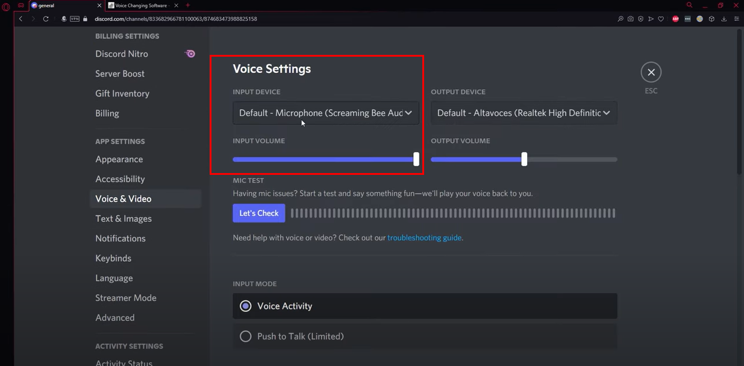Close settings with the ESC button
744x366 pixels.
(x=651, y=71)
